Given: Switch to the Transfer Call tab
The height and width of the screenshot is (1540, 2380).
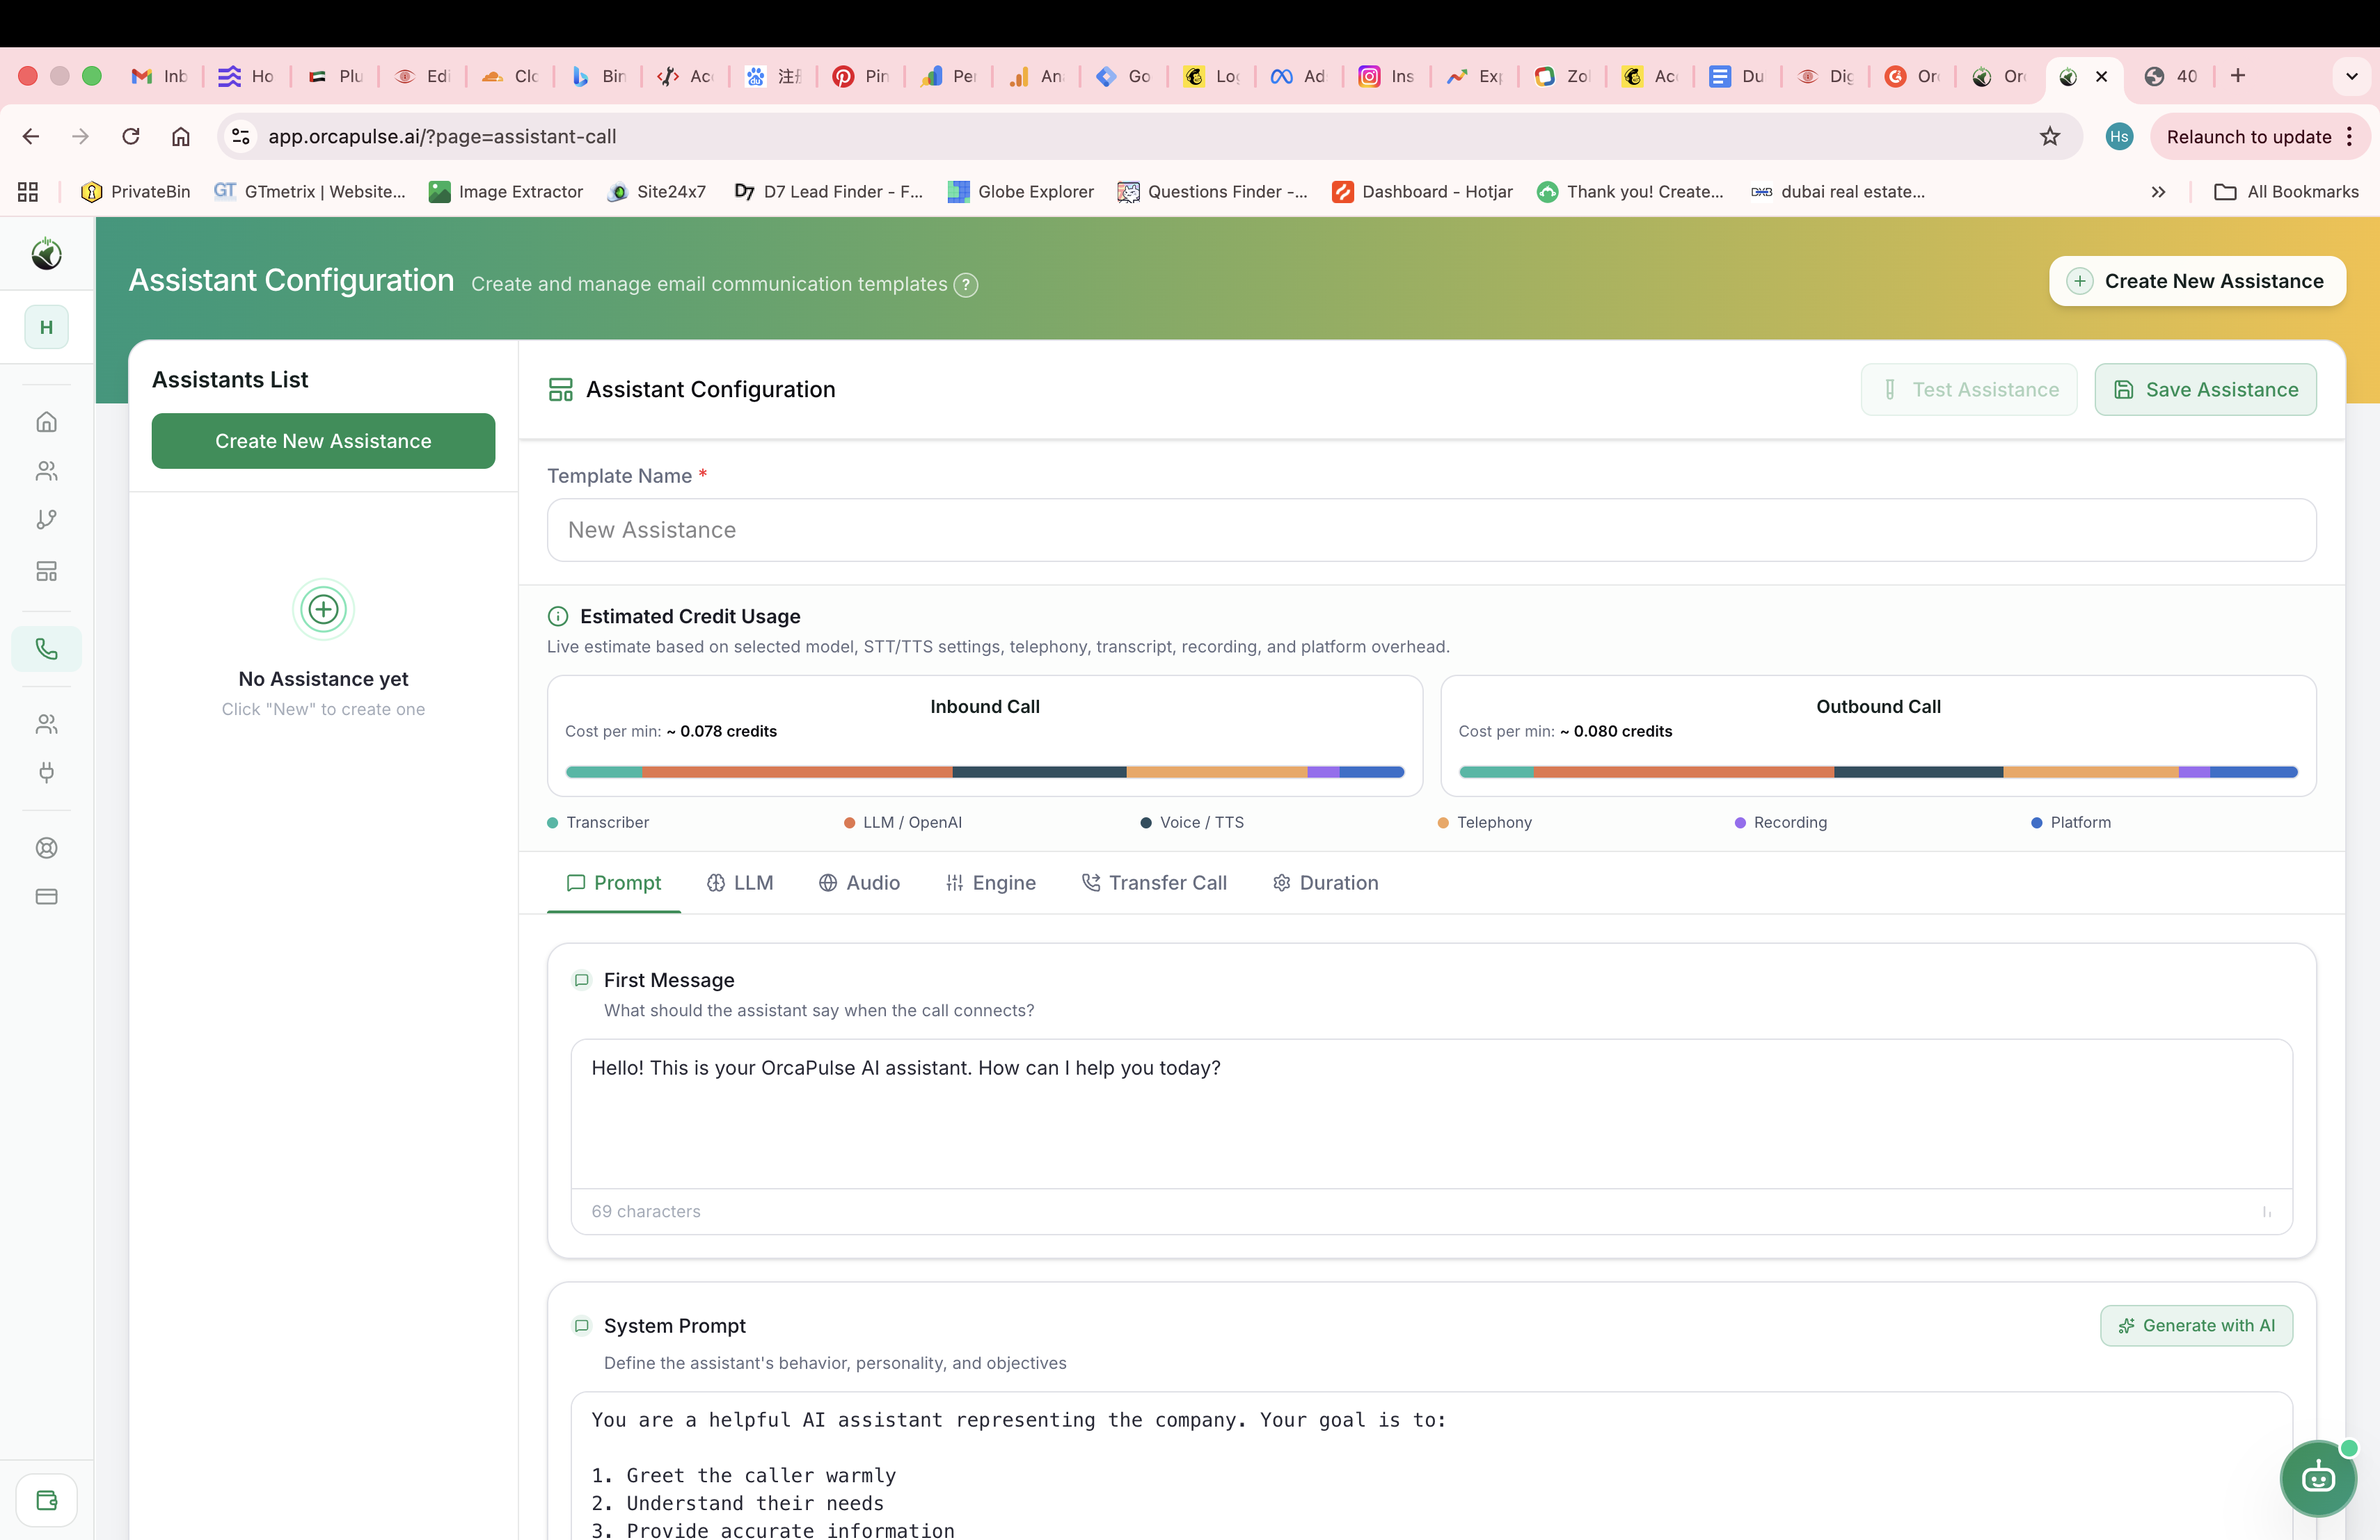Looking at the screenshot, I should point(1154,883).
